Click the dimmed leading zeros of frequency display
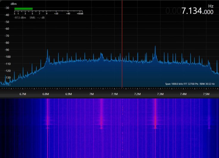This screenshot has height=158, width=219. click(x=173, y=11)
